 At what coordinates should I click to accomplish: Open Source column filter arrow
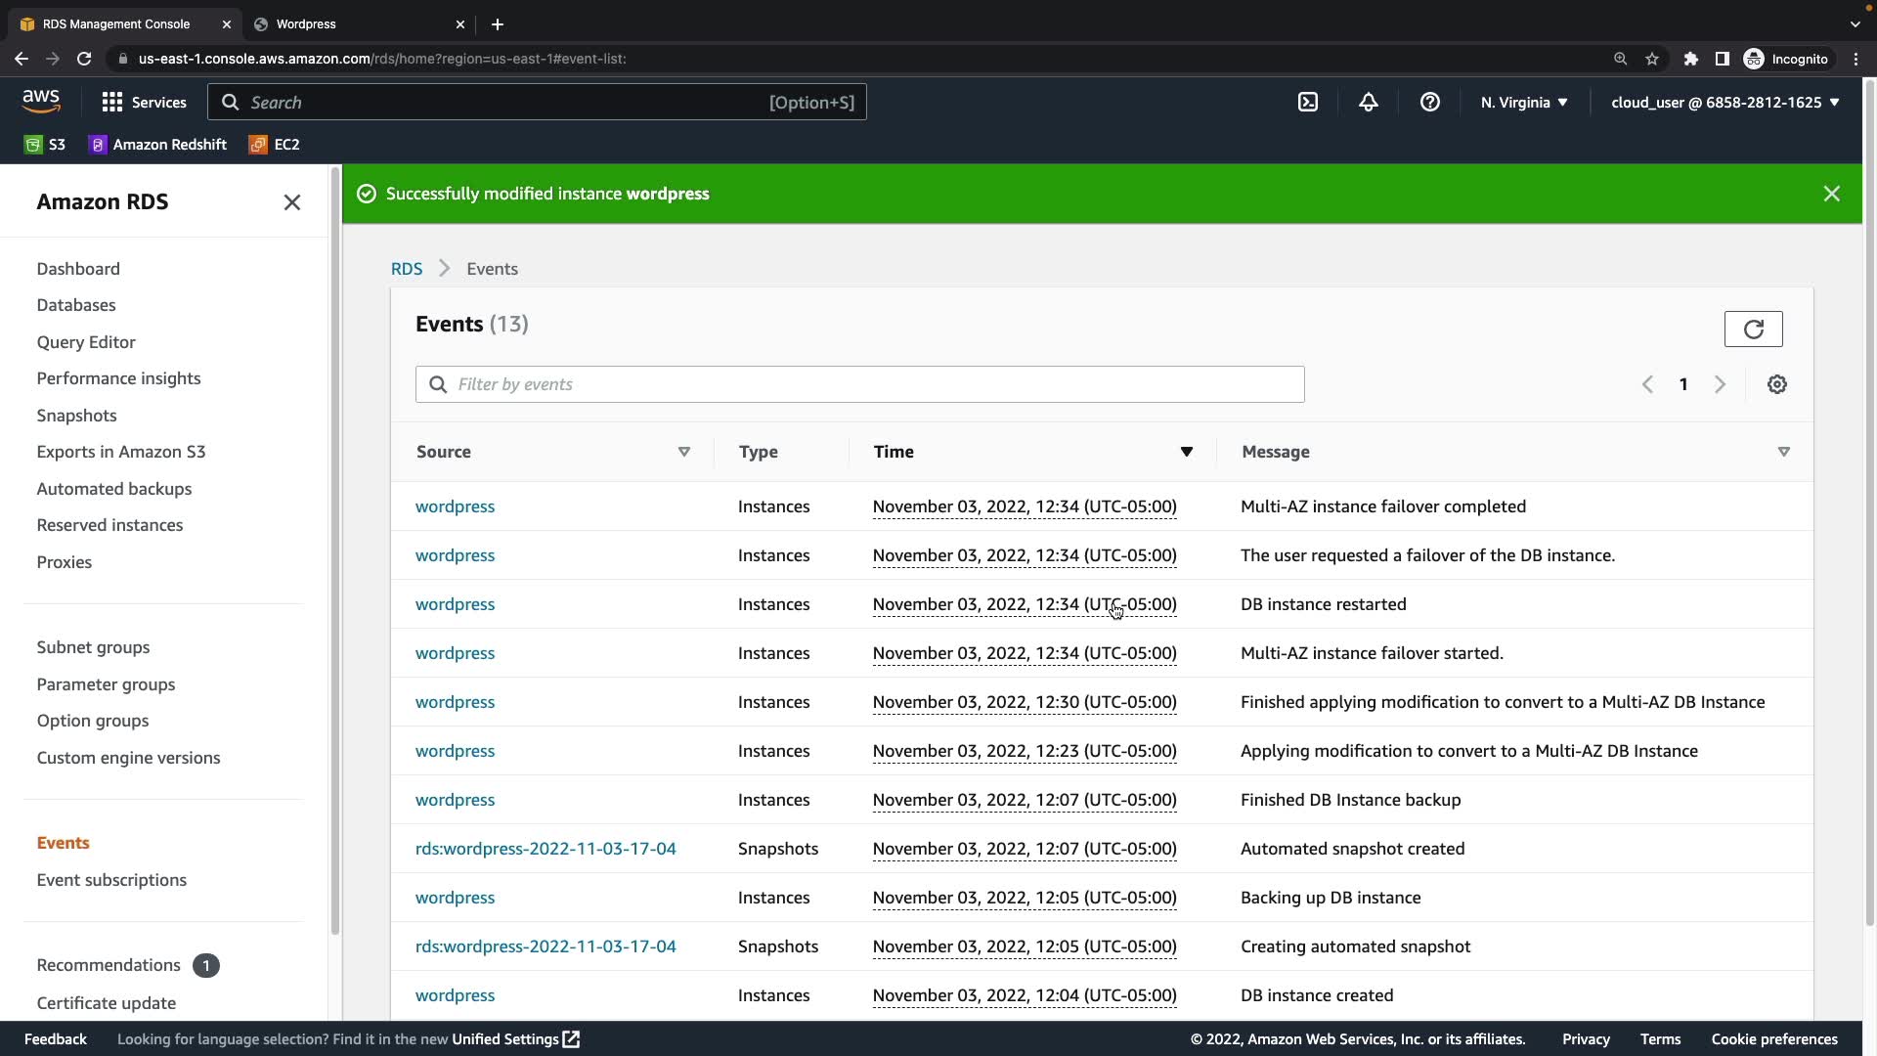(x=683, y=452)
